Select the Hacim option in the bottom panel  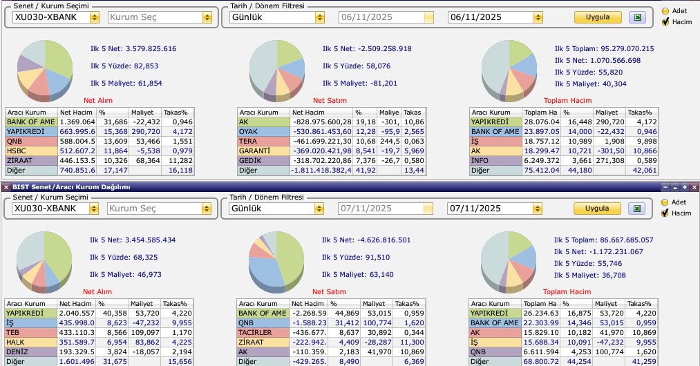[x=666, y=213]
